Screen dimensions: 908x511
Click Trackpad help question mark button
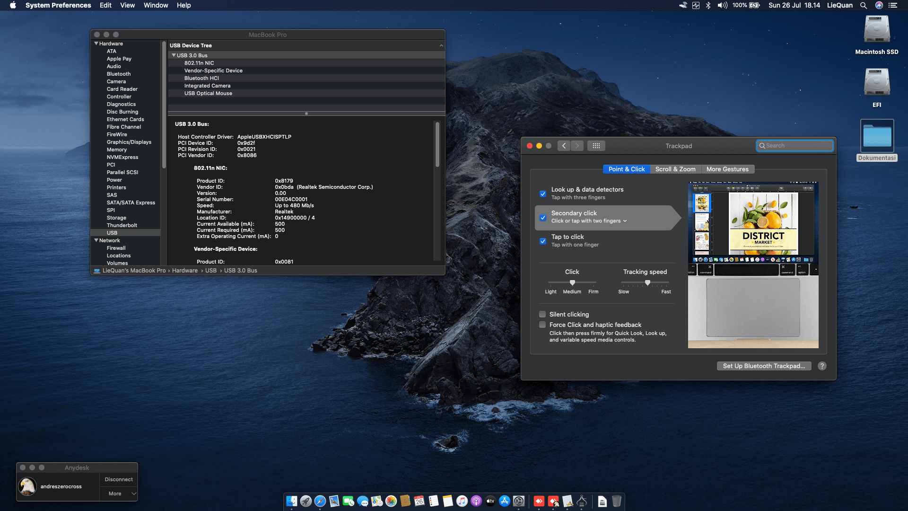click(x=822, y=366)
